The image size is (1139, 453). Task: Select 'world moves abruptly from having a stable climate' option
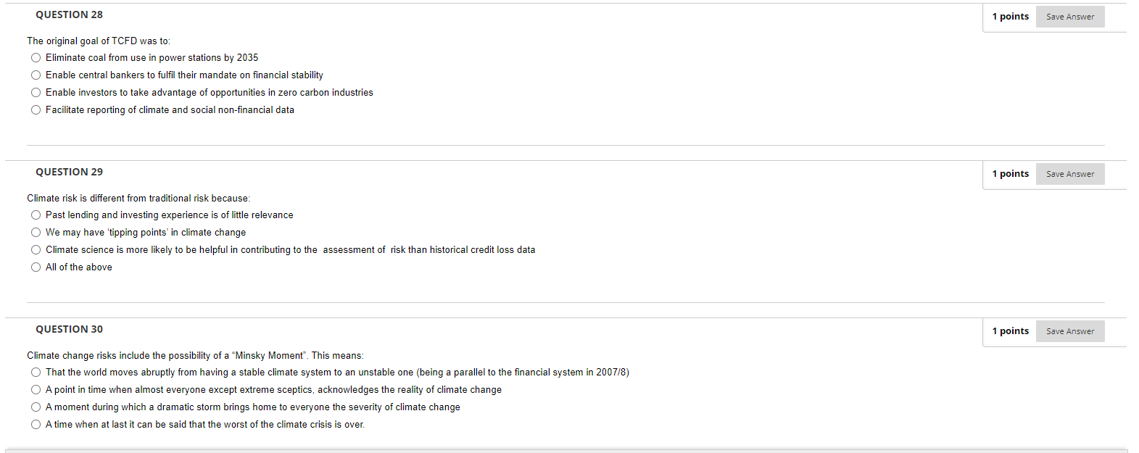(36, 373)
